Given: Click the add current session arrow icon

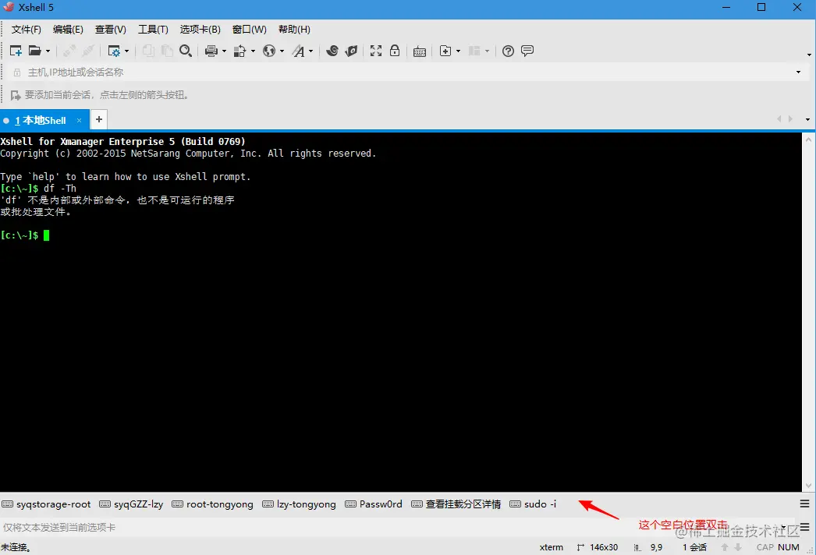Looking at the screenshot, I should click(x=16, y=95).
